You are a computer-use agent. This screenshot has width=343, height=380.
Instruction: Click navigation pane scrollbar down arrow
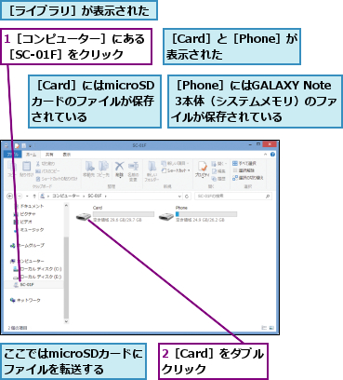tap(66, 321)
